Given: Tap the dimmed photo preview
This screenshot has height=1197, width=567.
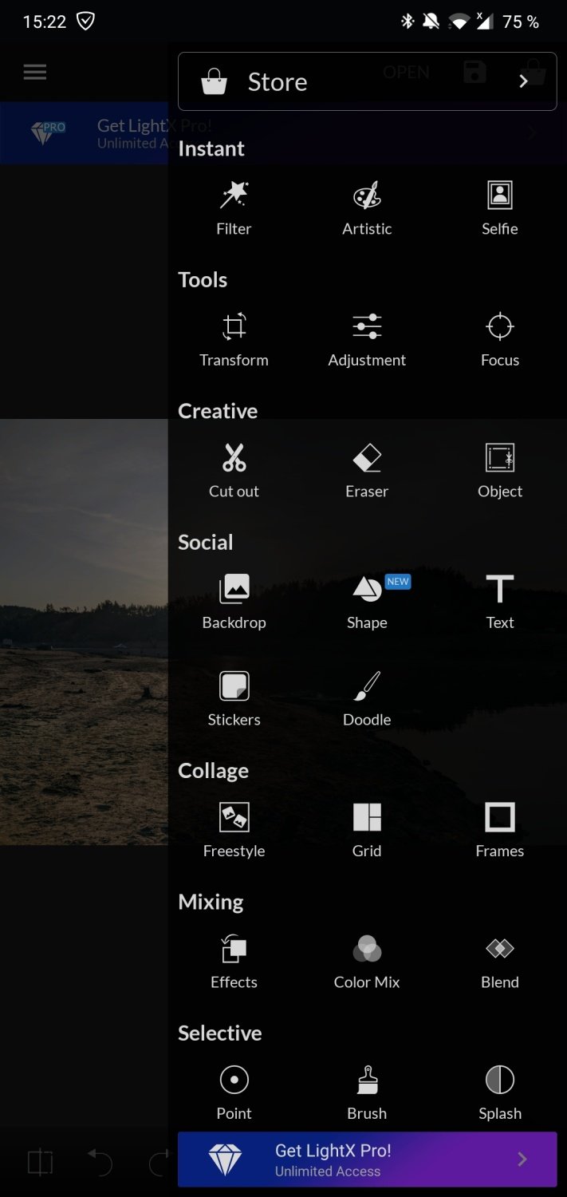Looking at the screenshot, I should pyautogui.click(x=84, y=631).
